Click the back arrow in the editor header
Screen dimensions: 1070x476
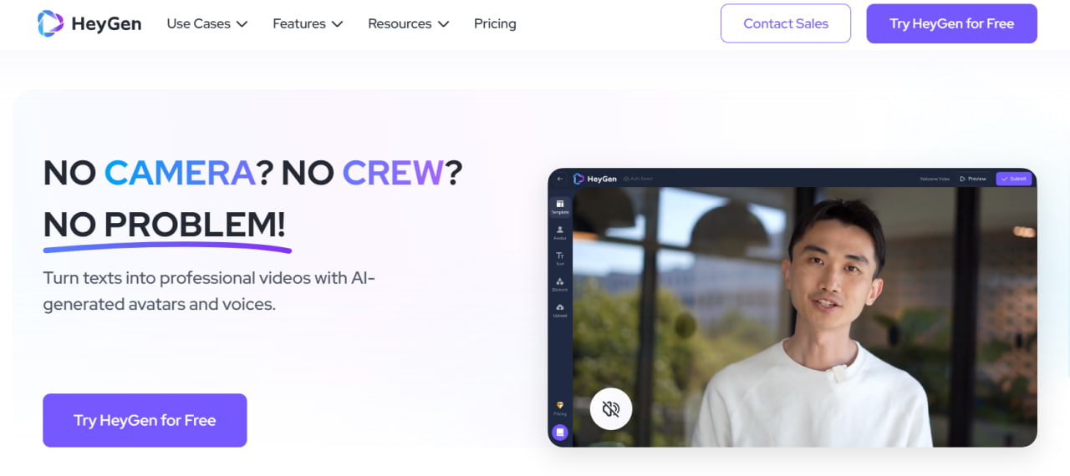(x=560, y=179)
